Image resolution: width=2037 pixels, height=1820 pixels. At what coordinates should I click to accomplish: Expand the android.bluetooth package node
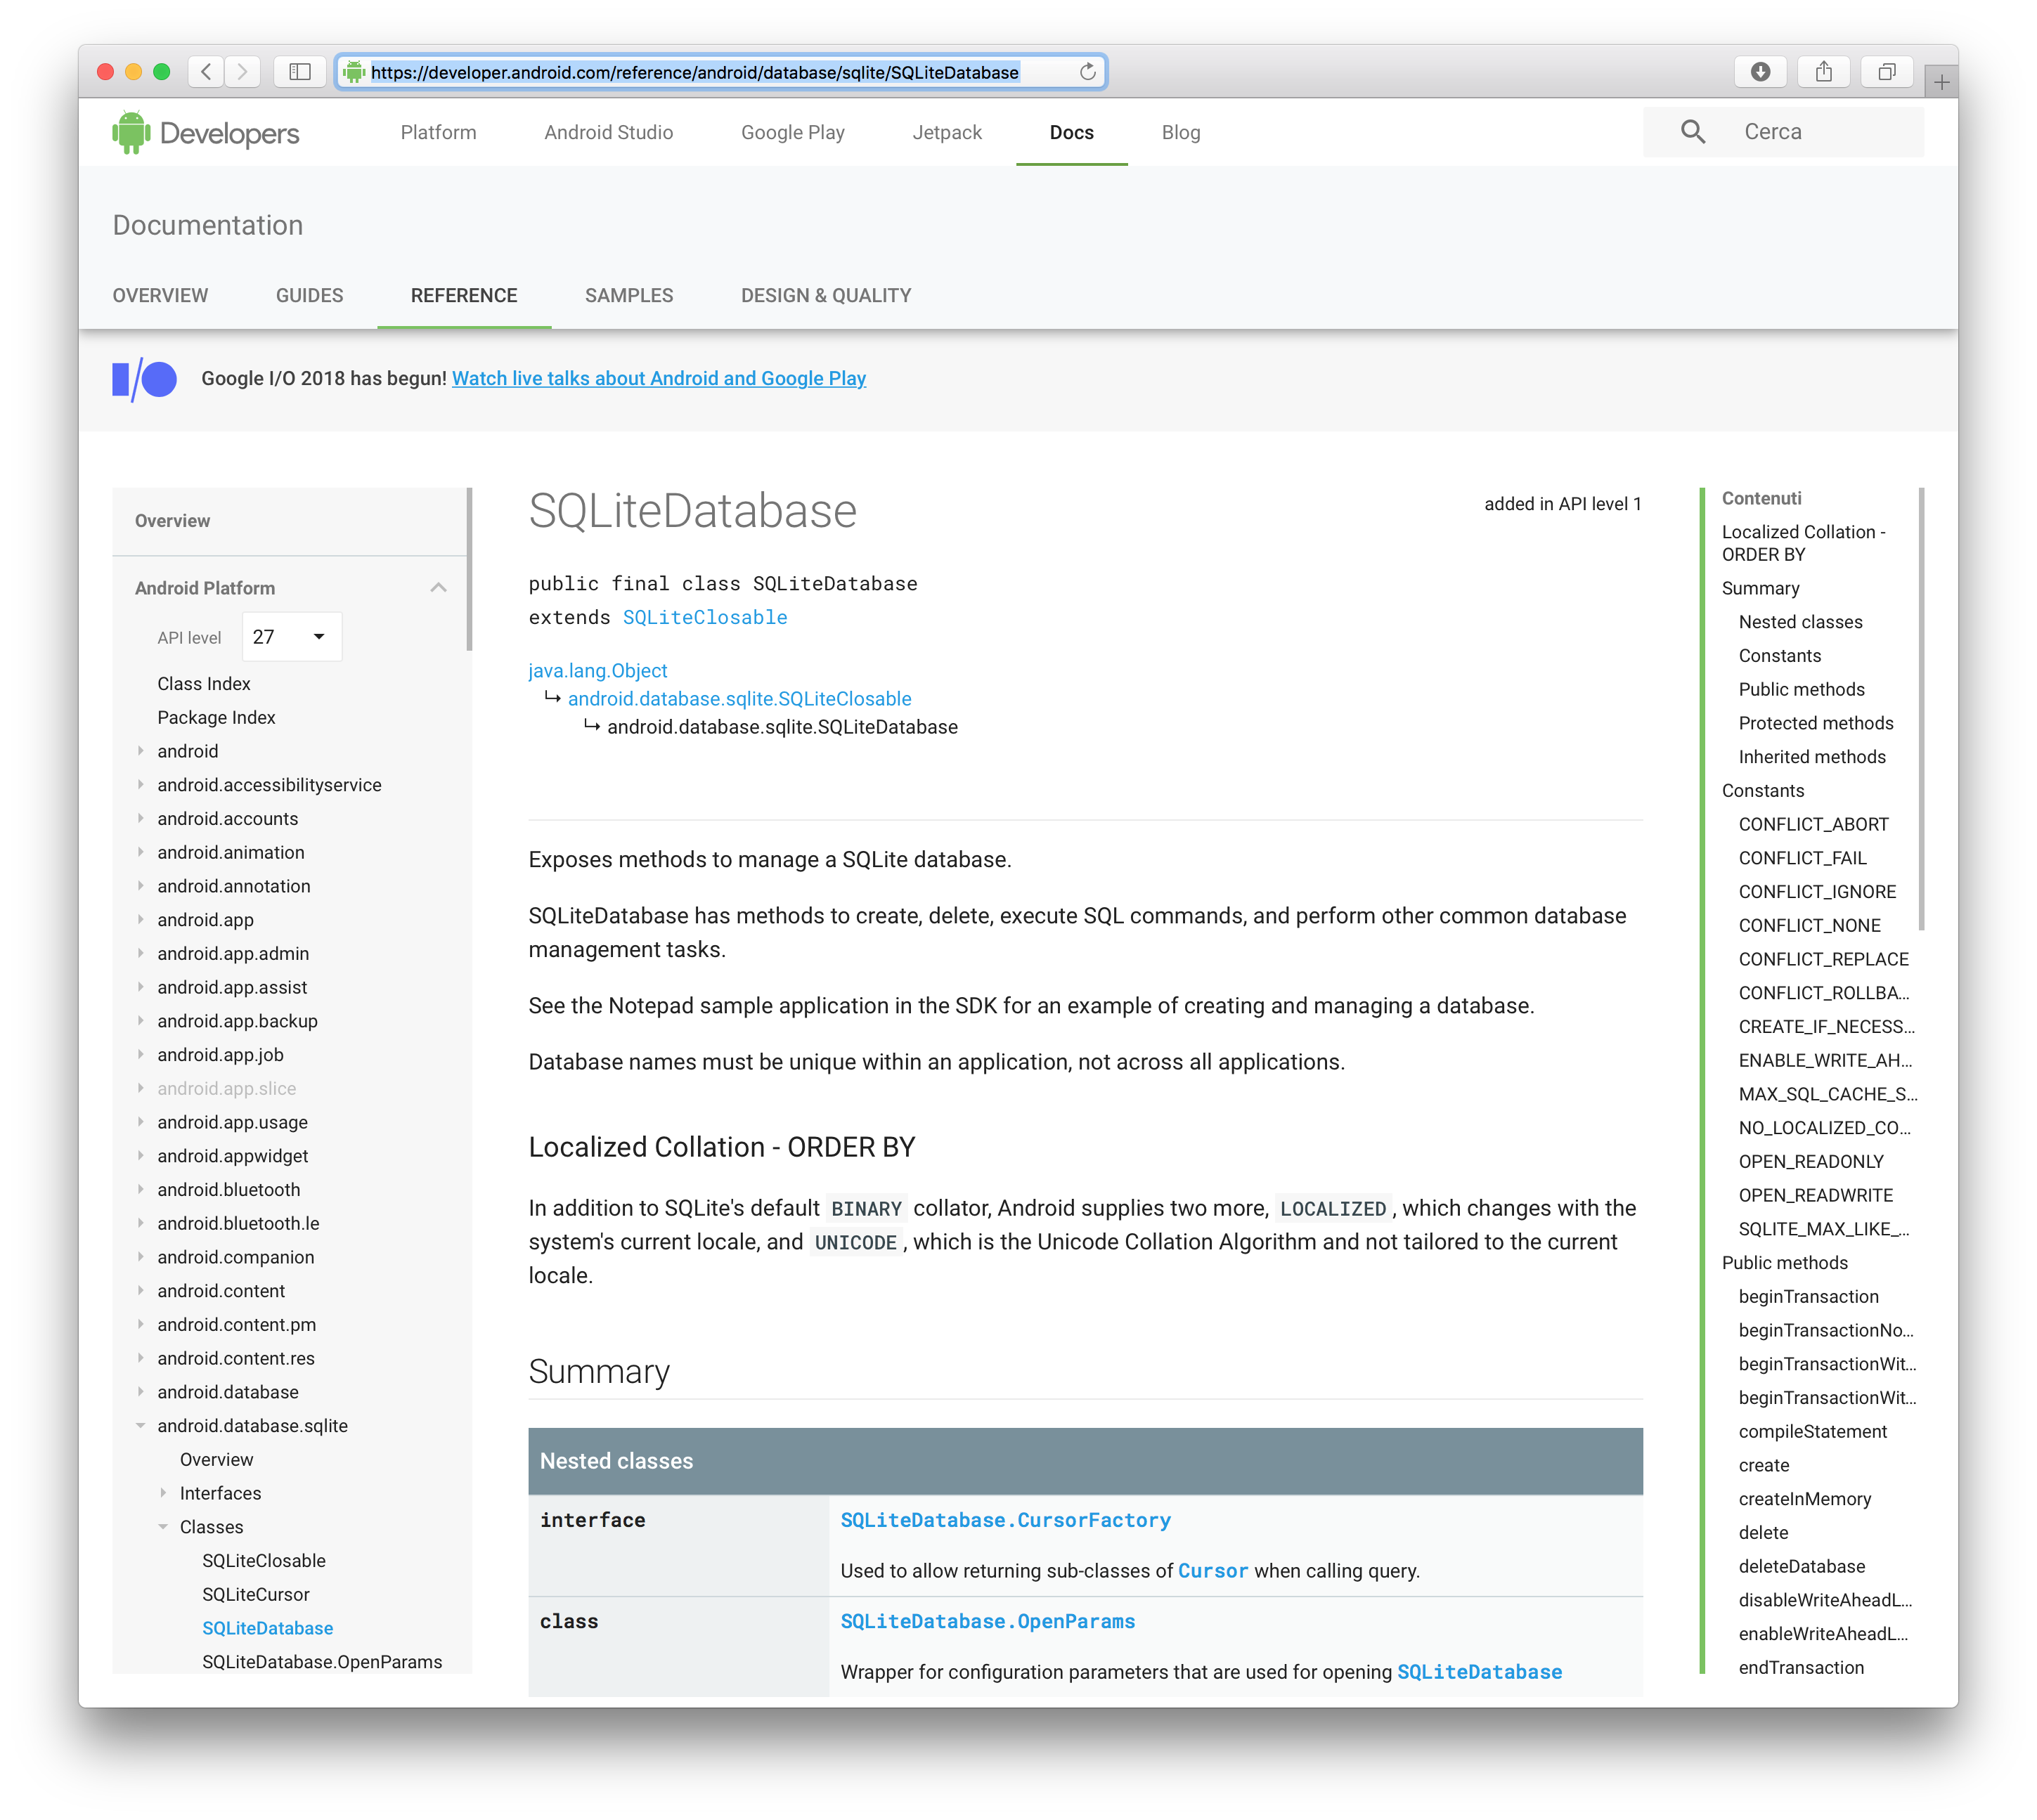(140, 1190)
